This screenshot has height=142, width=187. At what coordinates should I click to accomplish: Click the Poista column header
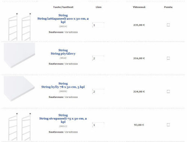pyautogui.click(x=168, y=7)
